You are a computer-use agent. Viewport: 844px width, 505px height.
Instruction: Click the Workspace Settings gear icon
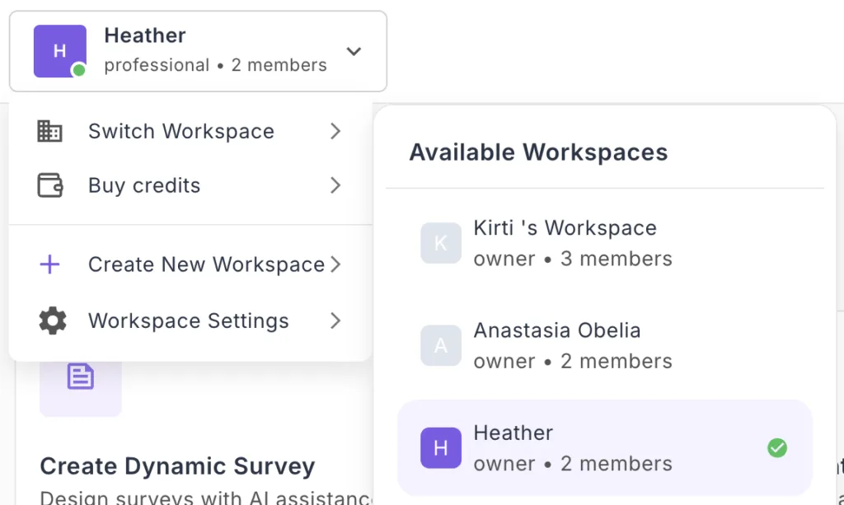[53, 320]
